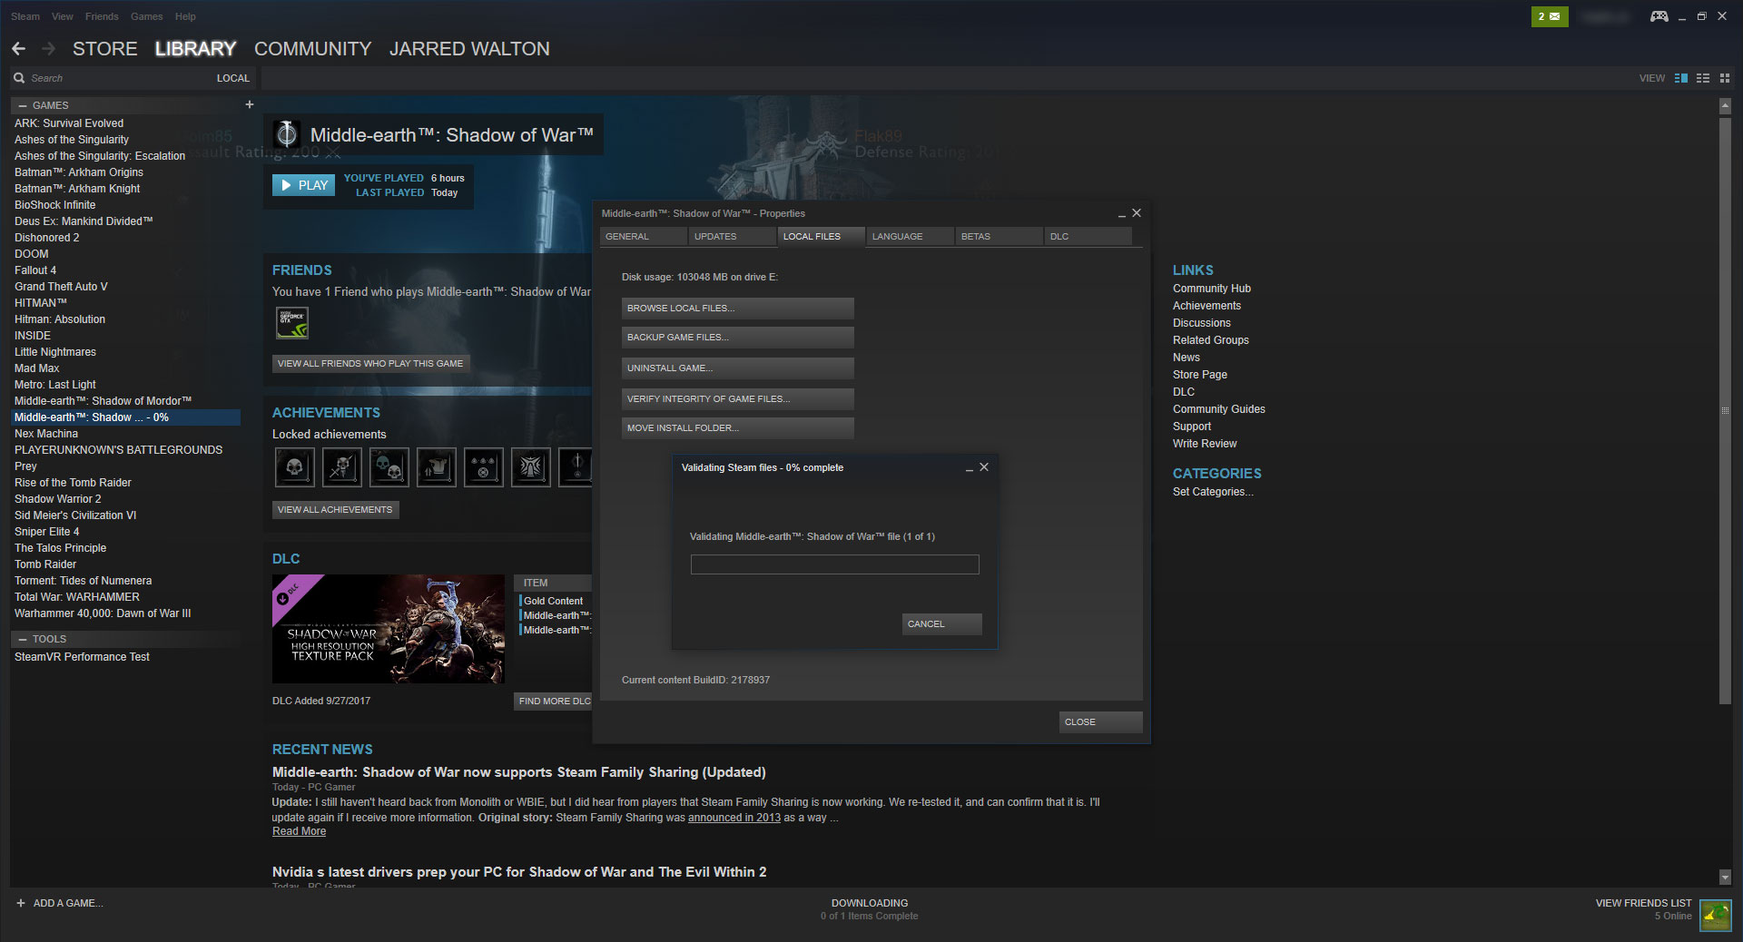Screen dimensions: 1743x942
Task: Click Uninstall Game button
Action: point(737,368)
